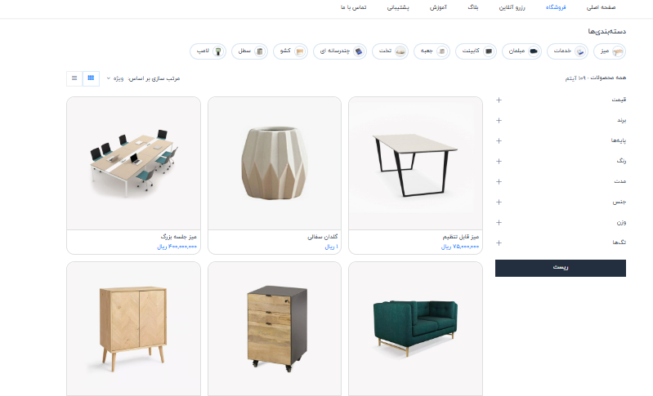Expand the برند (brand) filter section
653x396 pixels.
click(561, 120)
